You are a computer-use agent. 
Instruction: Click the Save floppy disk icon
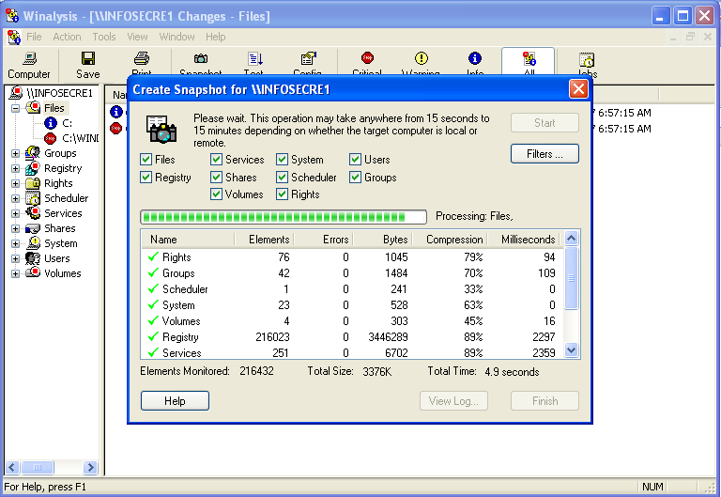(x=88, y=58)
